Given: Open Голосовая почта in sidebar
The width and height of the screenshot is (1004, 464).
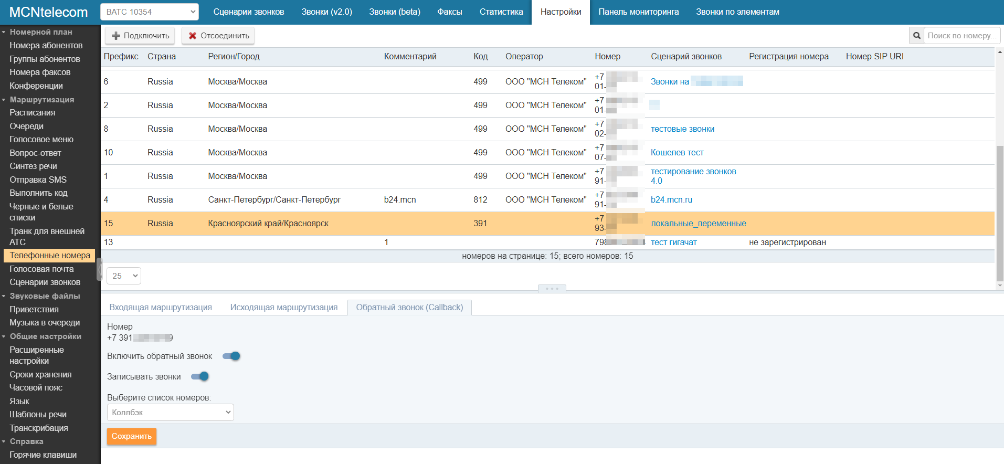Looking at the screenshot, I should 41,269.
